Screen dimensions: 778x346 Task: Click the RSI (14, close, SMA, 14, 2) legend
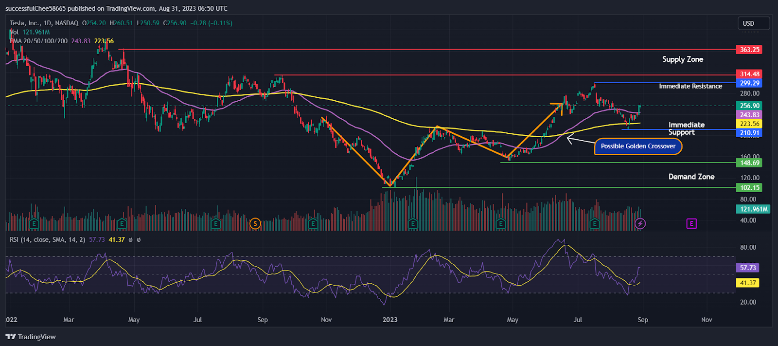click(48, 239)
